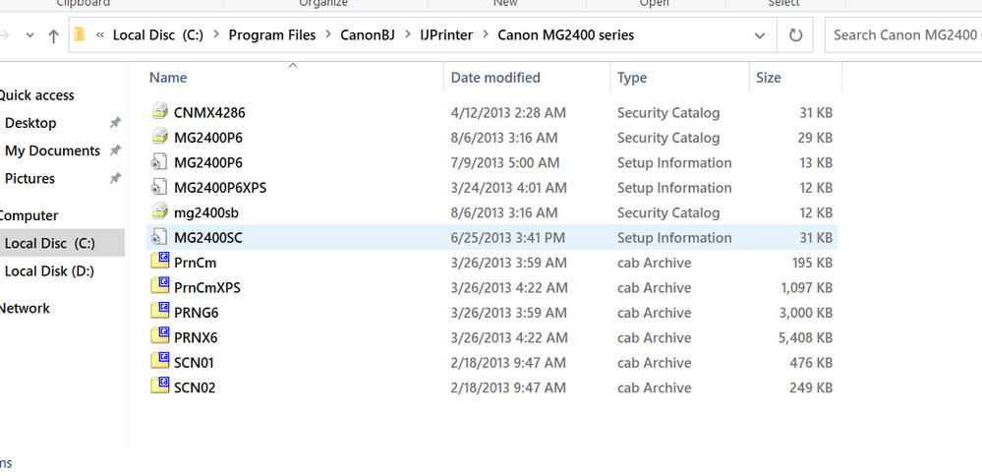982x476 pixels.
Task: Expand subfolders chevron after IJPrinter
Action: point(486,35)
